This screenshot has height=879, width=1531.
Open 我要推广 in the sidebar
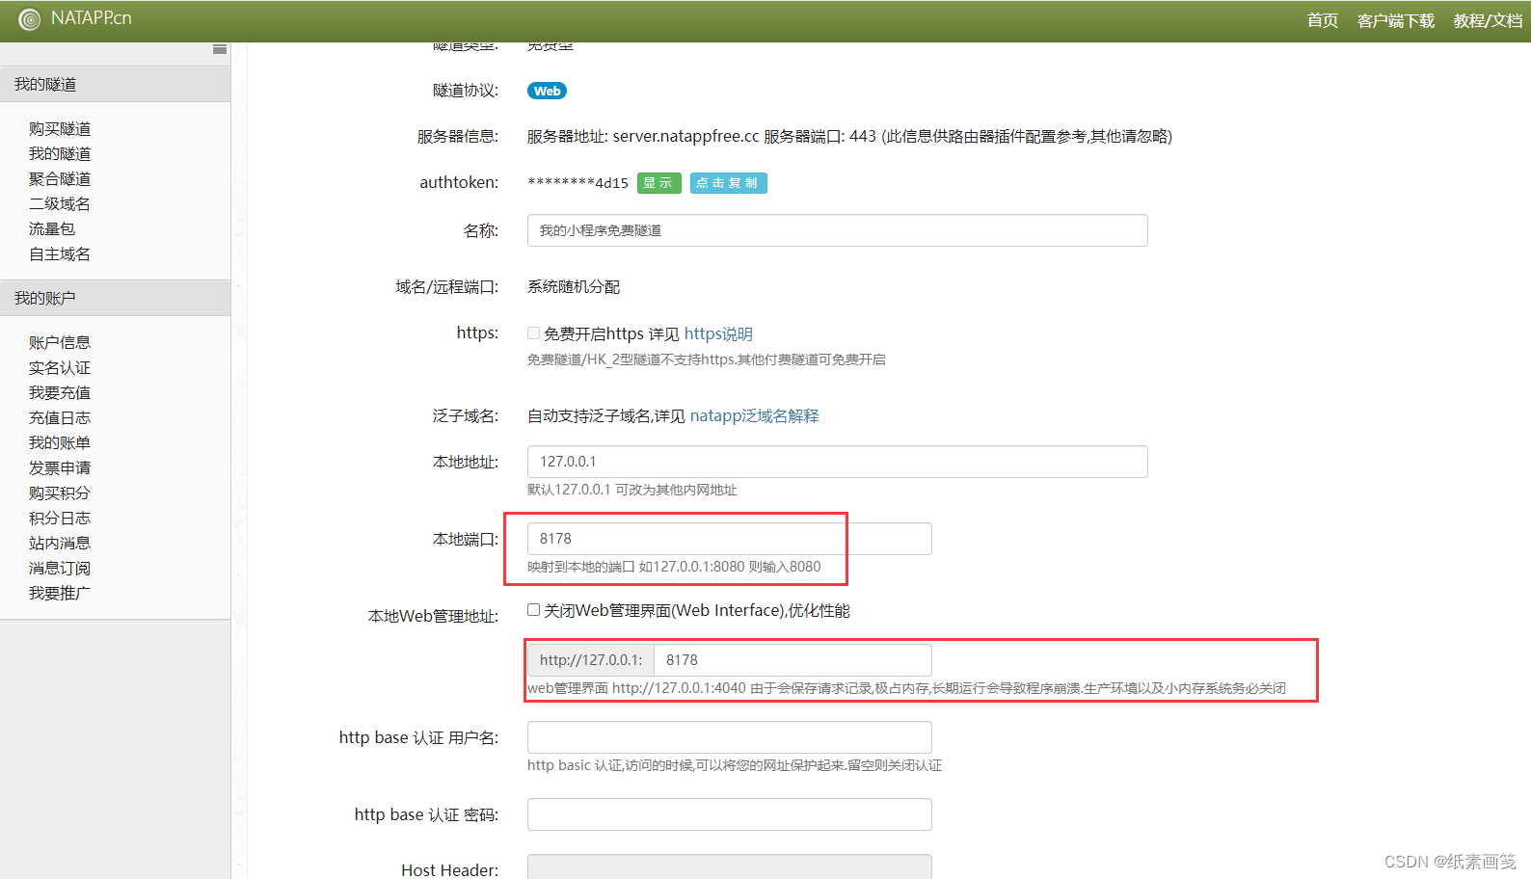[x=60, y=594]
